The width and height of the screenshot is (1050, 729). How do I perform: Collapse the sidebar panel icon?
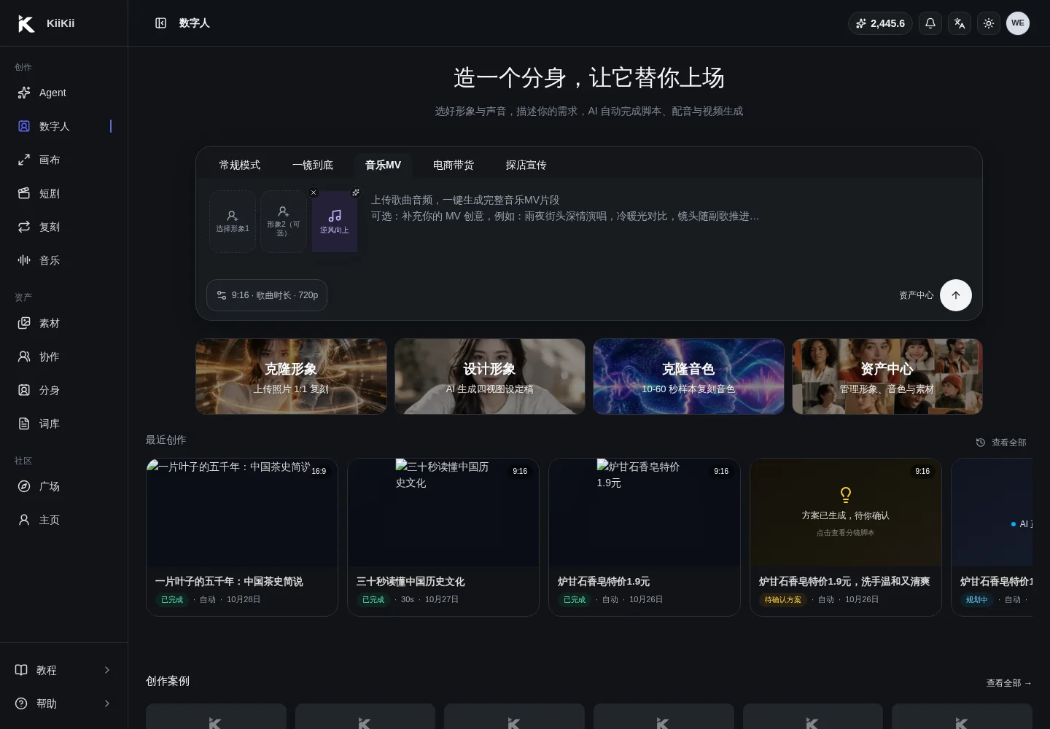point(161,23)
